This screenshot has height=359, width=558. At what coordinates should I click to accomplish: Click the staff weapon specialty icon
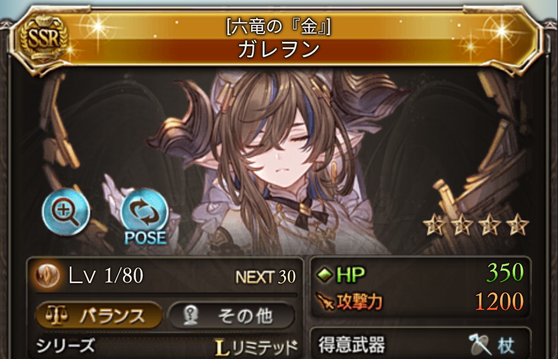(x=479, y=344)
